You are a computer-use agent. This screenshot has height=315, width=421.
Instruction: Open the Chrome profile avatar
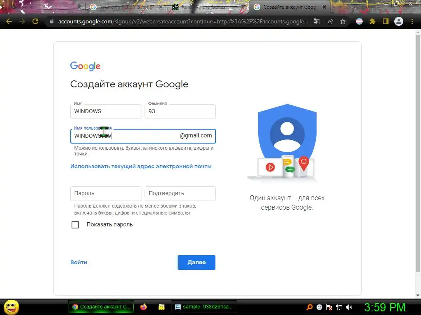pos(399,21)
